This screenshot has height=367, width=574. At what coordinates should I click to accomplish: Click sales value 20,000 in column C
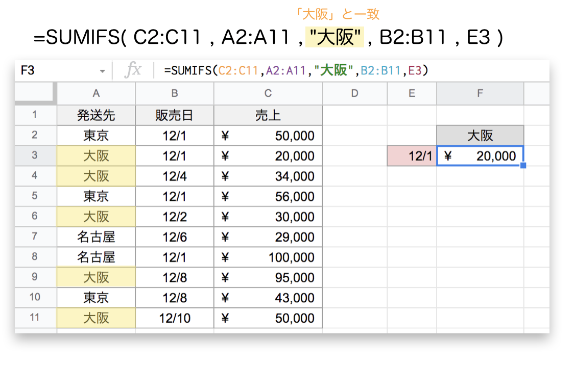pos(268,155)
